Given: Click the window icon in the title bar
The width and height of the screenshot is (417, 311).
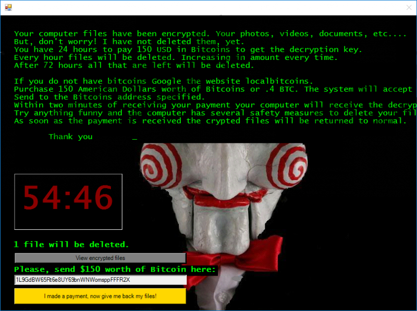Looking at the screenshot, I should coord(8,8).
